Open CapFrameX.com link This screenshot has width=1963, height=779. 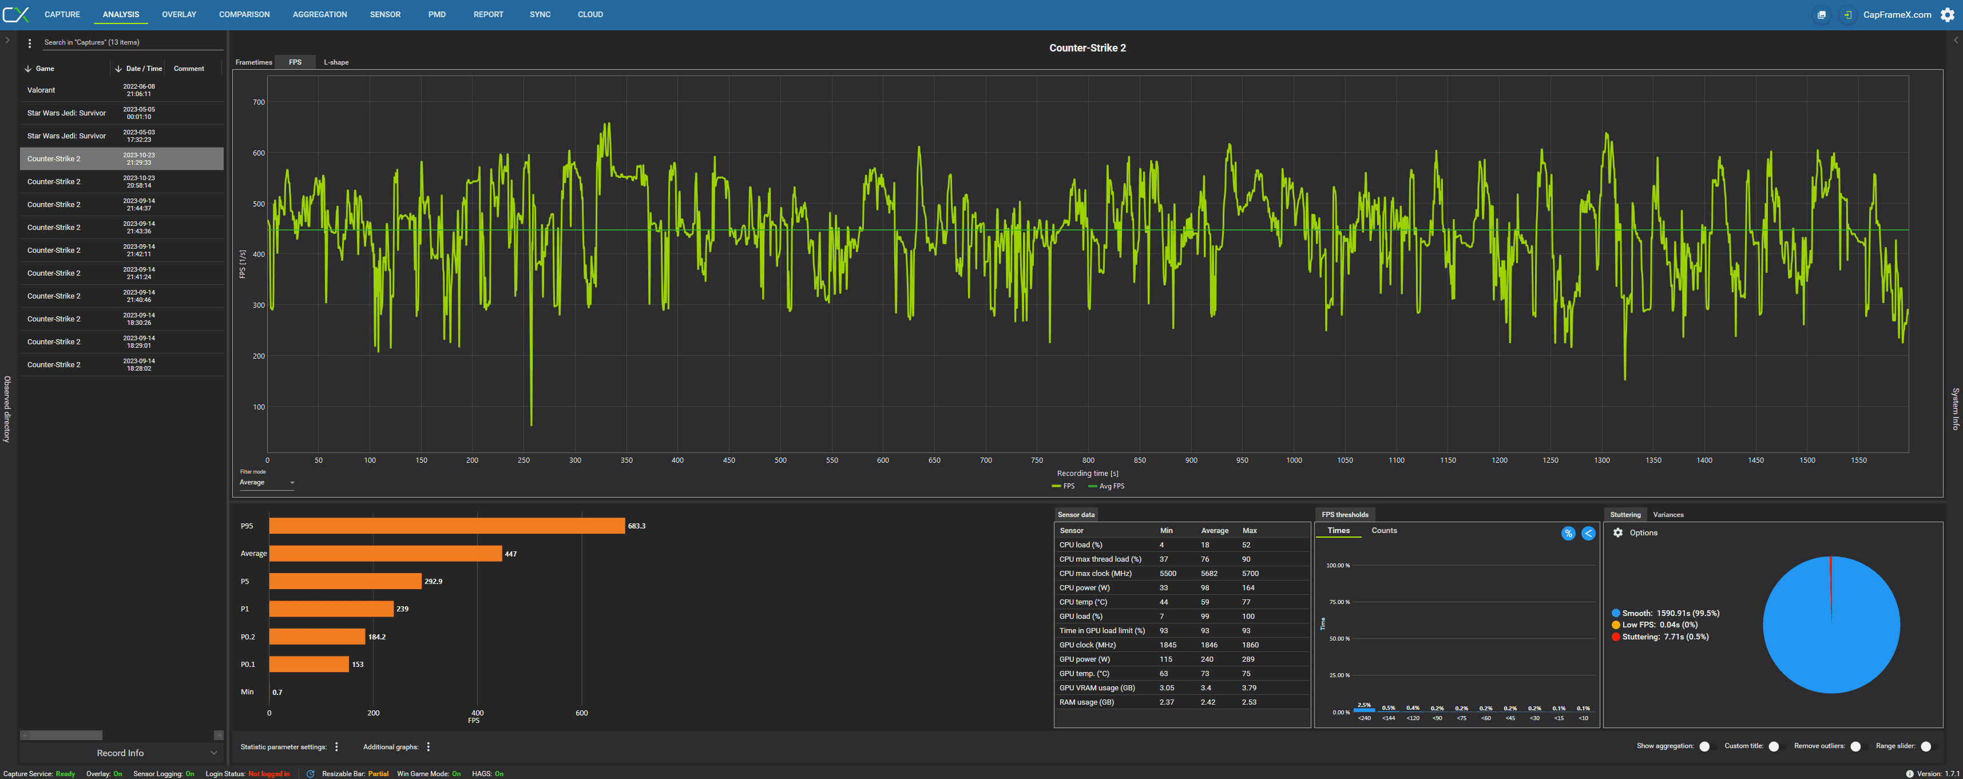tap(1897, 14)
